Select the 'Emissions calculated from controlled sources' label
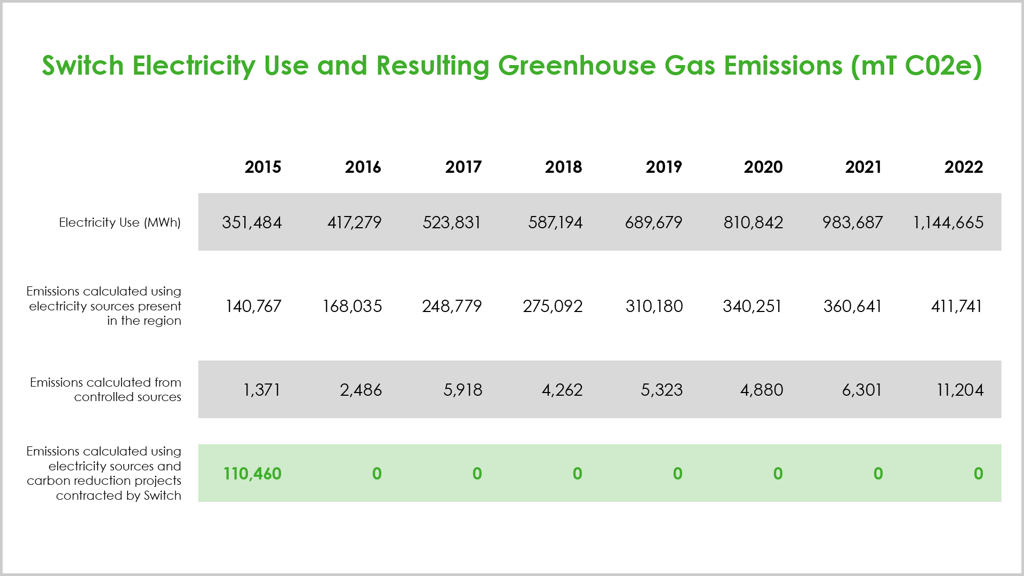 (x=106, y=390)
